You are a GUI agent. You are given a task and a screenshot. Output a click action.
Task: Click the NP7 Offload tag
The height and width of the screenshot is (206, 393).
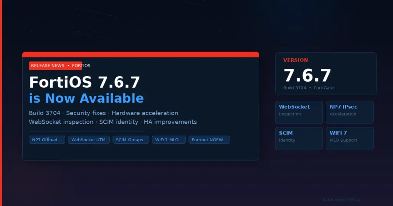47,140
